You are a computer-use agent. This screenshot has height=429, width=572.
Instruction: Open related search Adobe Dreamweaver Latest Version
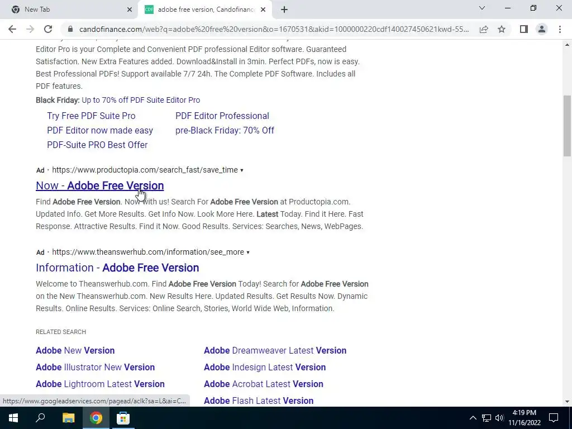pos(275,350)
